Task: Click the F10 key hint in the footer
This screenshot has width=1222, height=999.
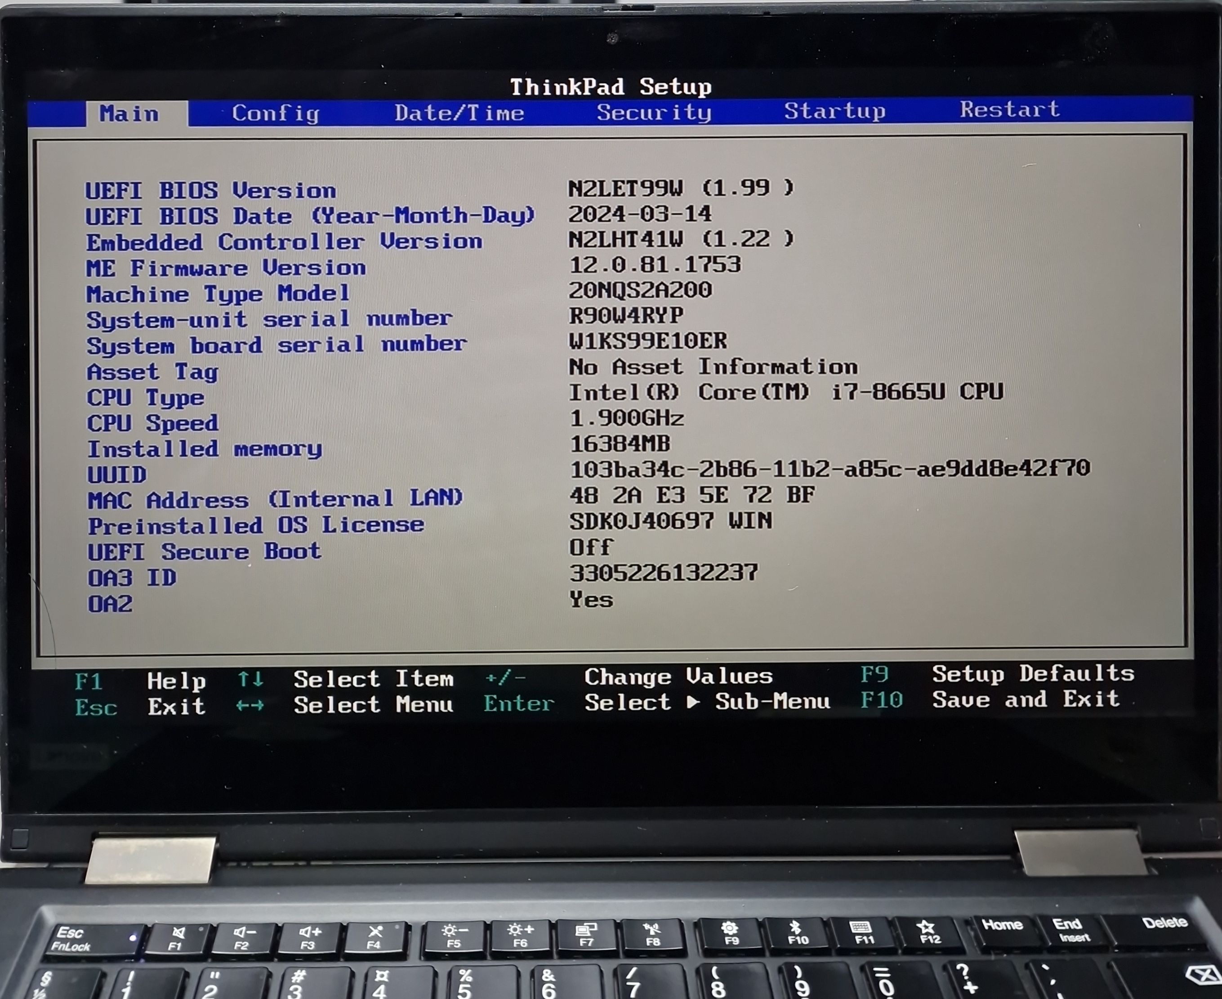Action: click(882, 700)
